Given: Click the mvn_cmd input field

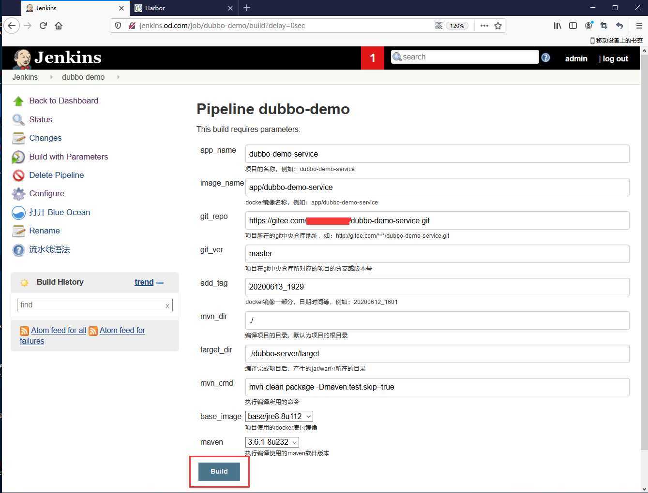Looking at the screenshot, I should click(x=437, y=387).
